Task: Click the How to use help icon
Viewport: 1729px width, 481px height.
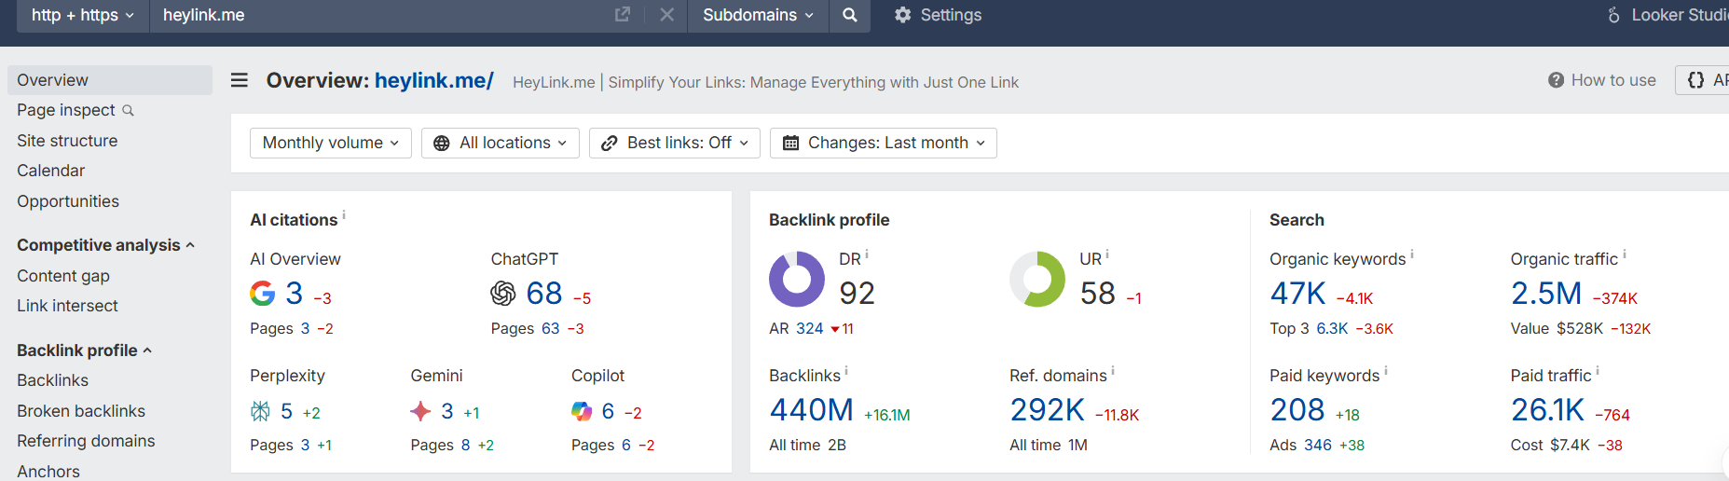Action: (x=1556, y=80)
